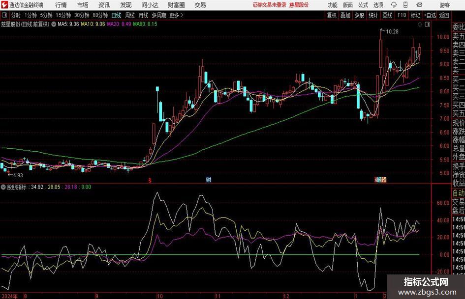Screen dimensions: 465x299
Task: Click the 游客 user account
Action: coord(445,5)
